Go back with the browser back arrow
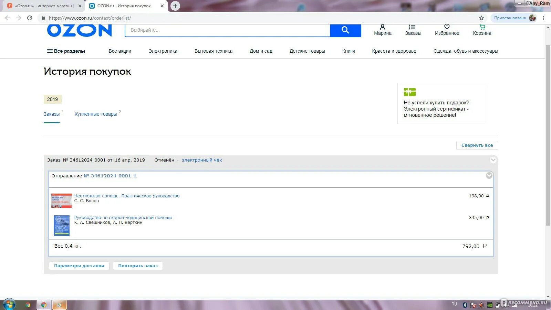 [x=8, y=18]
